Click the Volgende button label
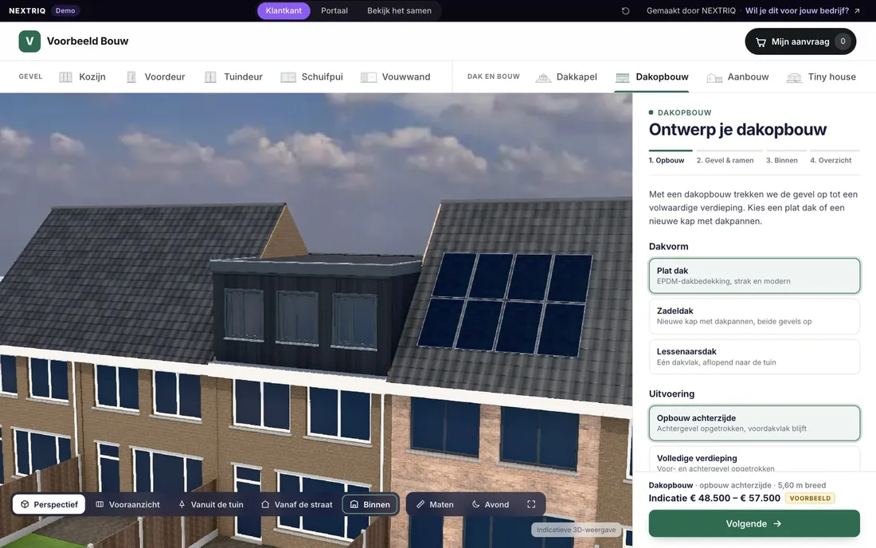876x548 pixels. click(746, 524)
